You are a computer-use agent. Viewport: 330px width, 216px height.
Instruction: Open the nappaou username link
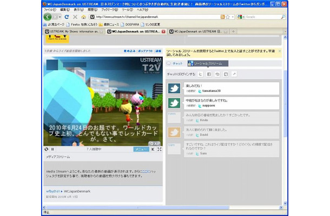point(209,106)
